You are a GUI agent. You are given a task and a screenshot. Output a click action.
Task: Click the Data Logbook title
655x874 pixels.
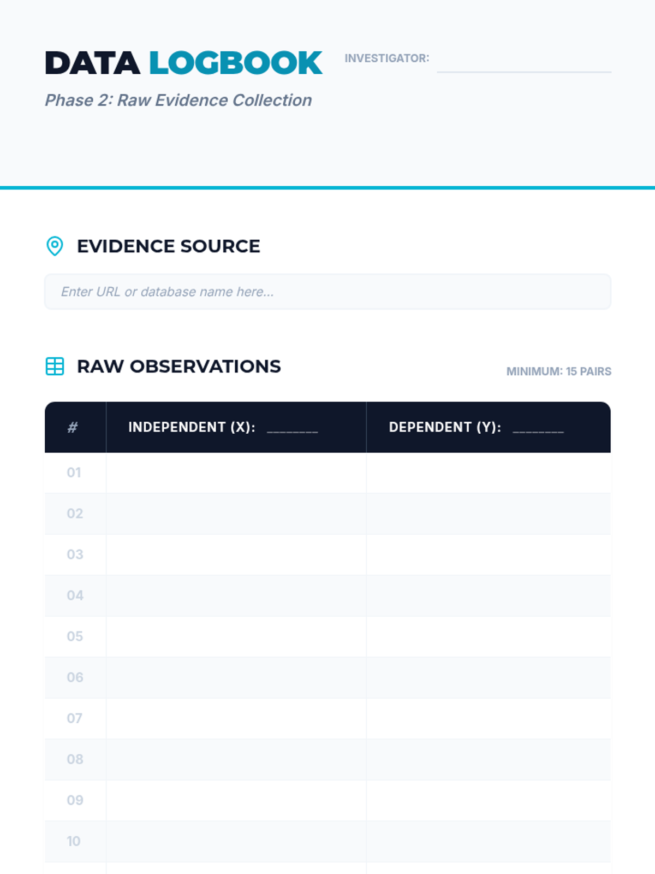click(183, 63)
